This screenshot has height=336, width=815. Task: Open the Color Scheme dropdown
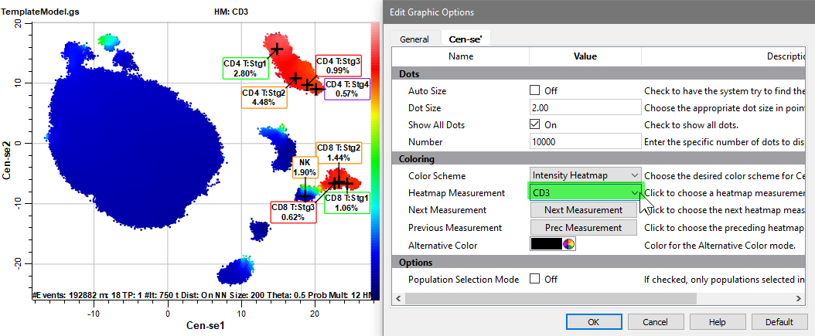pyautogui.click(x=585, y=176)
